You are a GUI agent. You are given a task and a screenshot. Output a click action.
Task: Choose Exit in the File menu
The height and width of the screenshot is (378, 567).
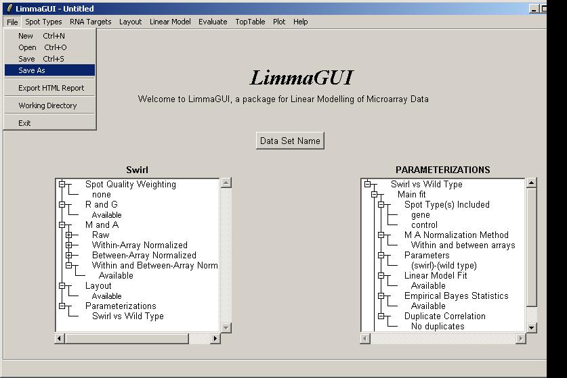point(24,123)
